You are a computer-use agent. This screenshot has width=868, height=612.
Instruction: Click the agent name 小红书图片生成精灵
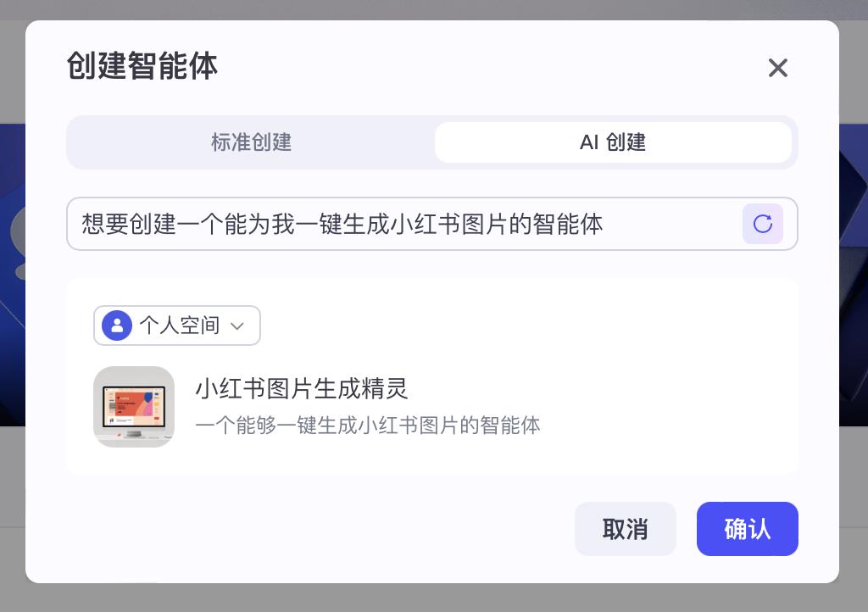tap(302, 389)
